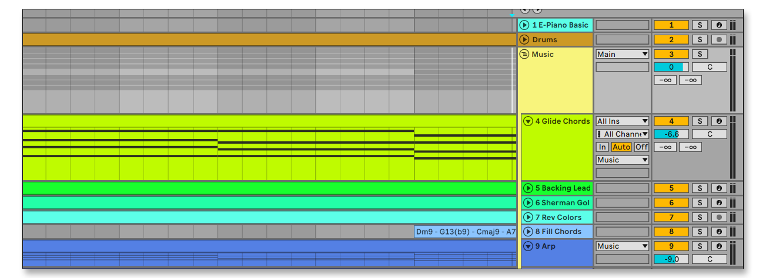The height and width of the screenshot is (278, 766).
Task: Turn Glide Chords monitoring Off
Action: [x=641, y=147]
